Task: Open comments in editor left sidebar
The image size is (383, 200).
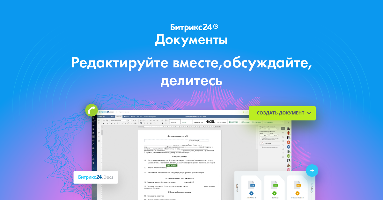Action: tap(99, 133)
